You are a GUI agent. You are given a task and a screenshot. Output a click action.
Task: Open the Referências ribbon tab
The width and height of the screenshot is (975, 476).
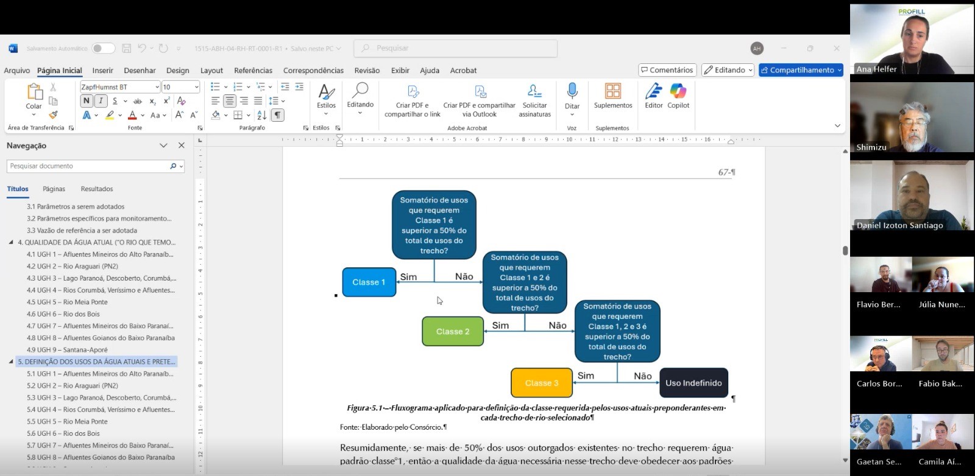tap(253, 71)
